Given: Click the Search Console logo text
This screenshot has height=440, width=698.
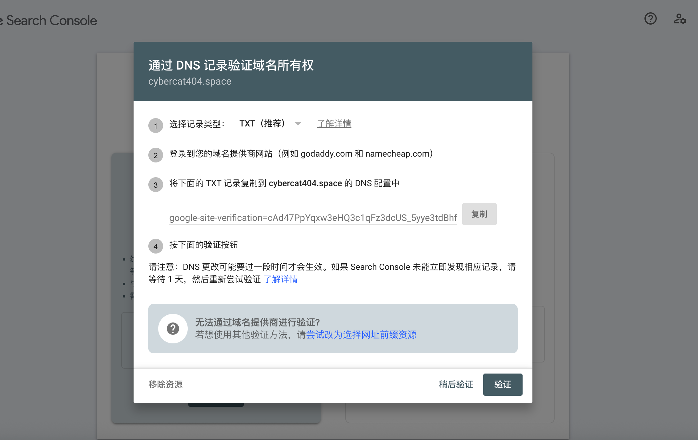Looking at the screenshot, I should click(51, 21).
